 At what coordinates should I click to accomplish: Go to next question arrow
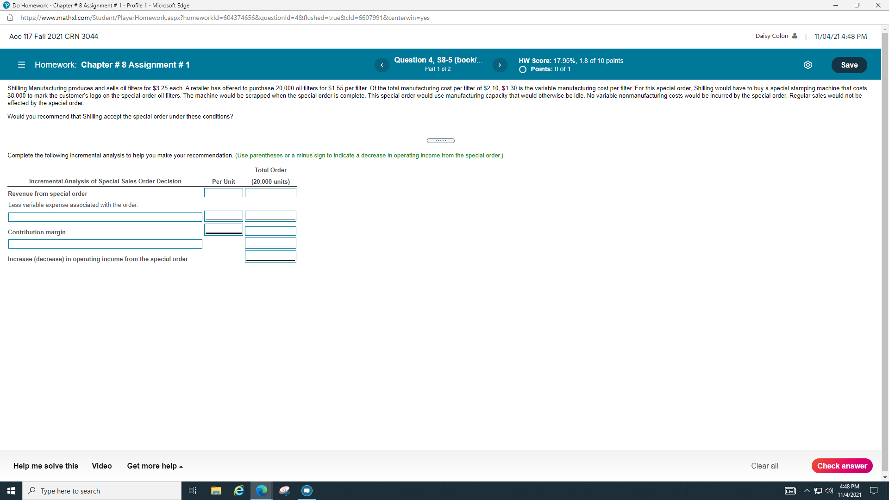pyautogui.click(x=500, y=65)
